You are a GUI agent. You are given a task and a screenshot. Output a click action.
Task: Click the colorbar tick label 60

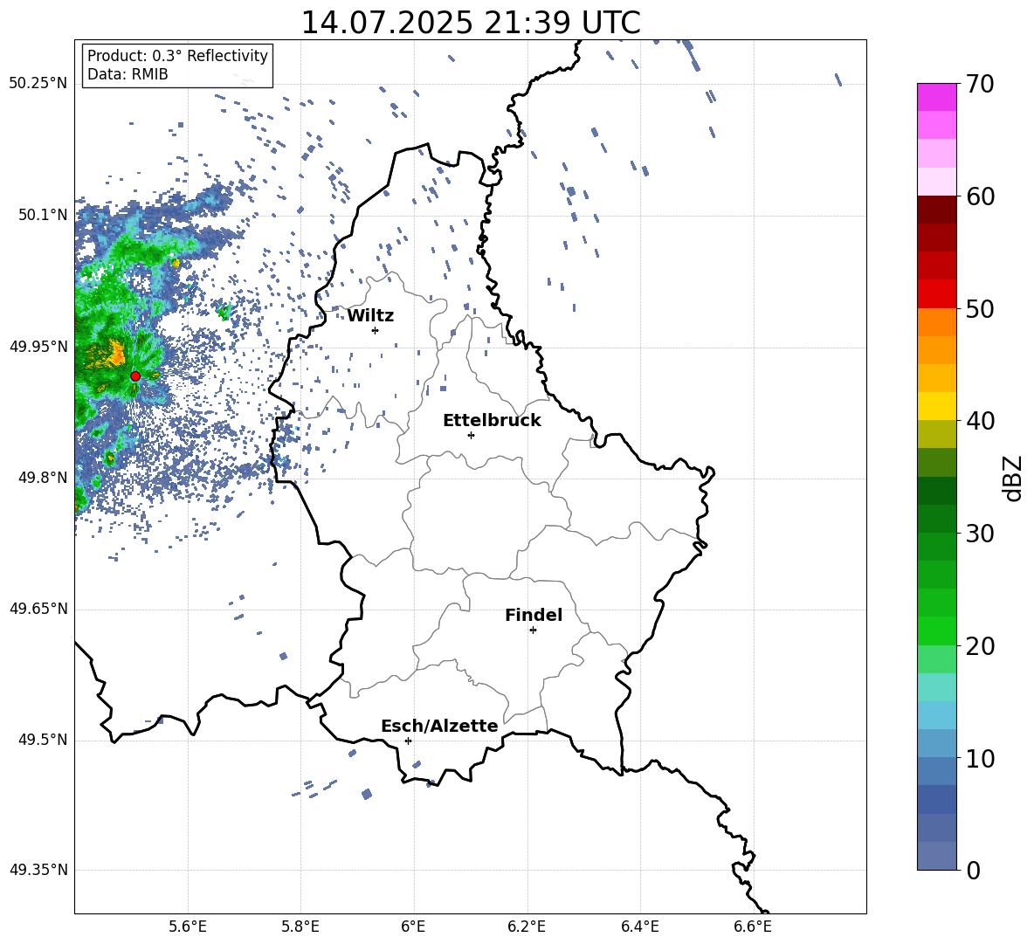(980, 196)
